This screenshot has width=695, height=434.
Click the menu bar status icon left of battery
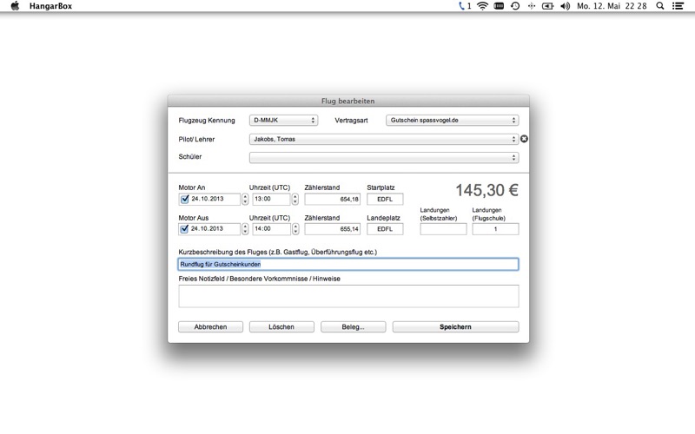[532, 6]
